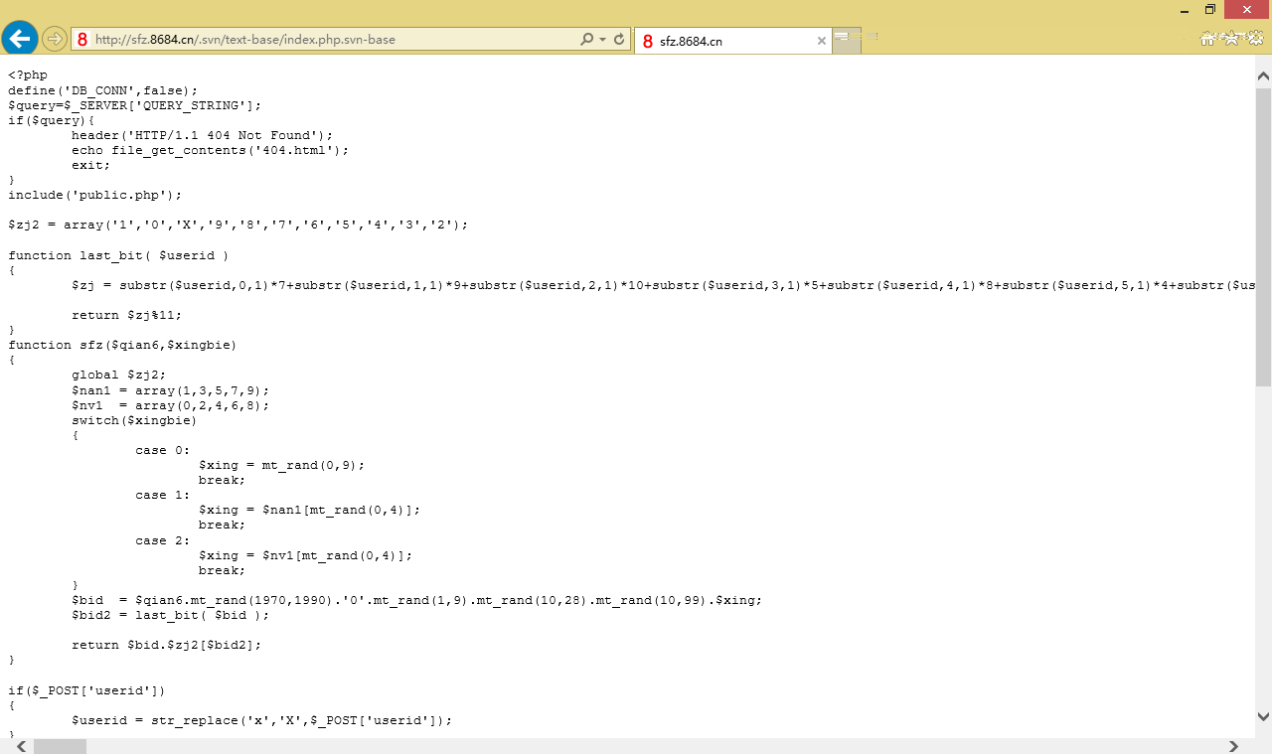This screenshot has width=1272, height=754.
Task: Click horizontal scrollbar left arrow
Action: [x=19, y=746]
